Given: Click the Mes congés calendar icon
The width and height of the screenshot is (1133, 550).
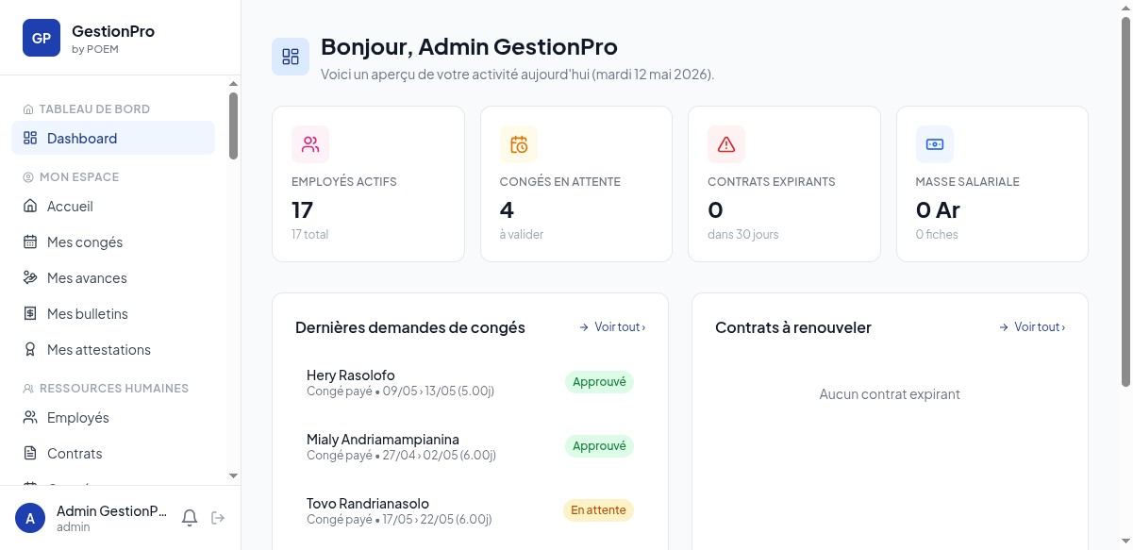Looking at the screenshot, I should pos(30,242).
